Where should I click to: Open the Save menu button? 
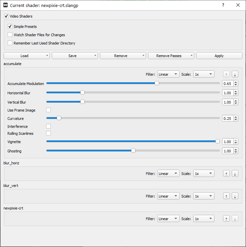pos(75,56)
